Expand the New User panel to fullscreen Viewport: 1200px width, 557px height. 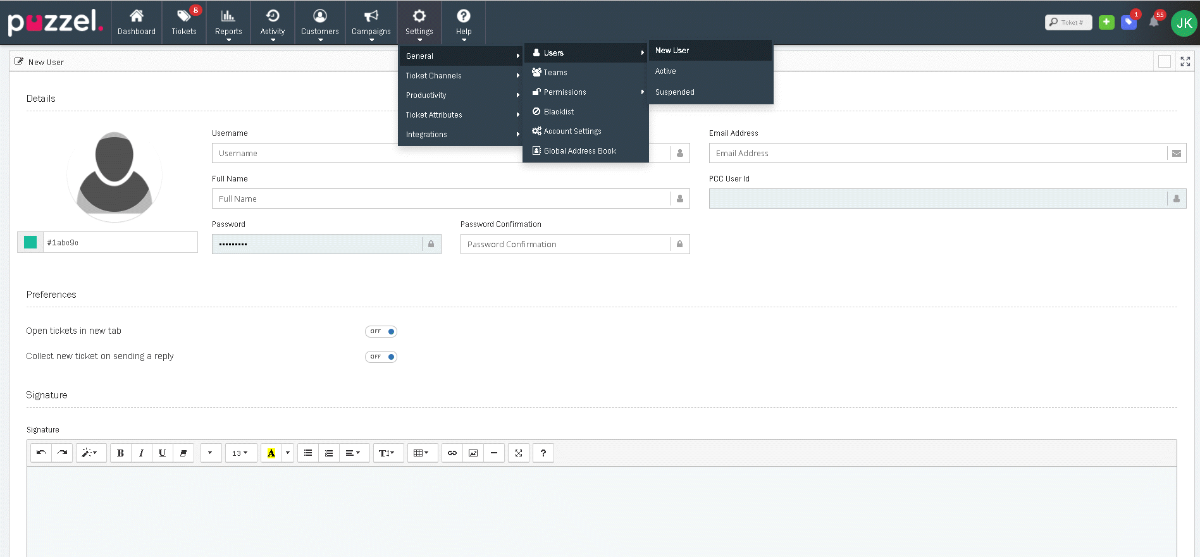[1185, 61]
